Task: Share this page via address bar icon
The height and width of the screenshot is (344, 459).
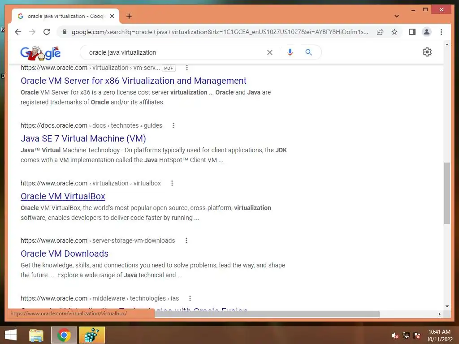Action: 380,32
